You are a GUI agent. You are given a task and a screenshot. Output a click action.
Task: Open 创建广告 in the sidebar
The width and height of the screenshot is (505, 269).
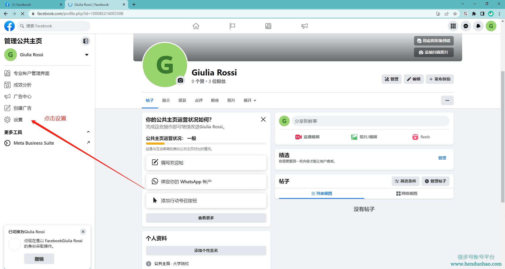(47, 108)
